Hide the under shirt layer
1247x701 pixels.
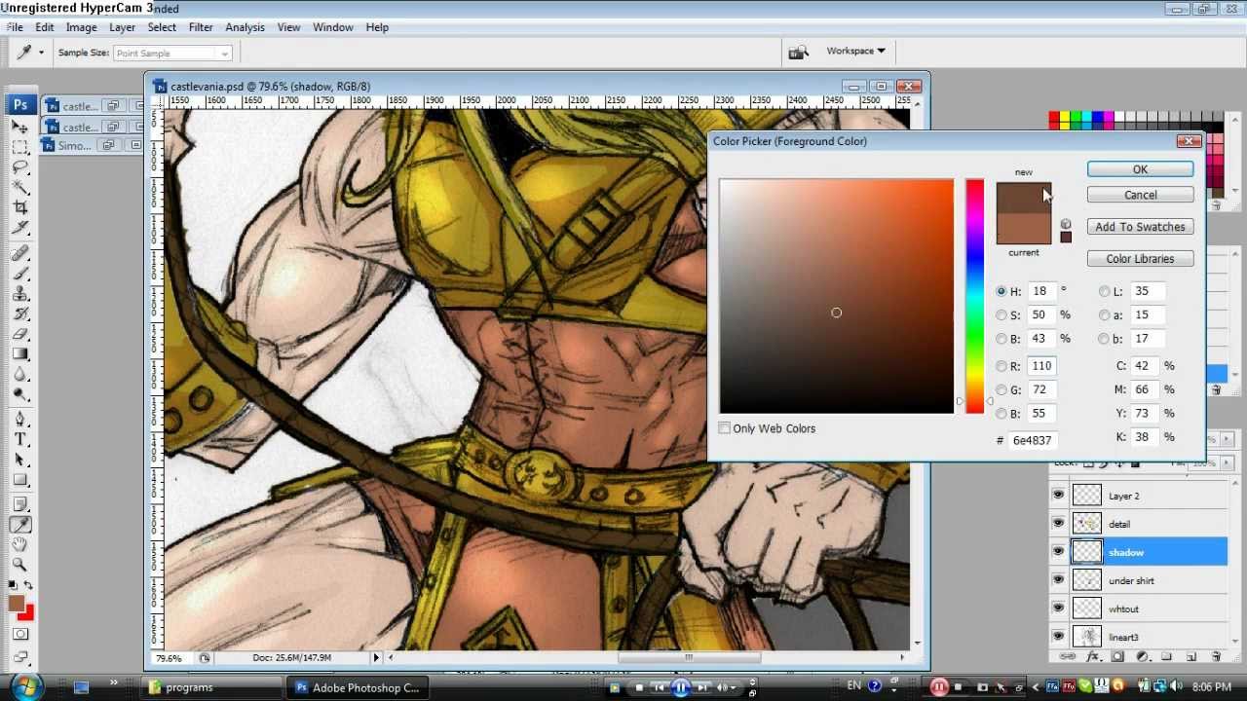point(1058,580)
